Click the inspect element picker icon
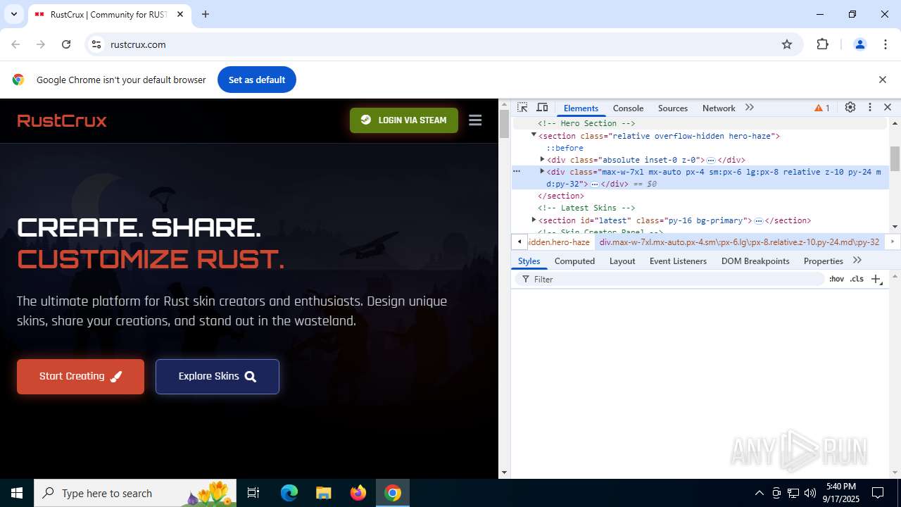This screenshot has height=507, width=901. click(x=522, y=108)
